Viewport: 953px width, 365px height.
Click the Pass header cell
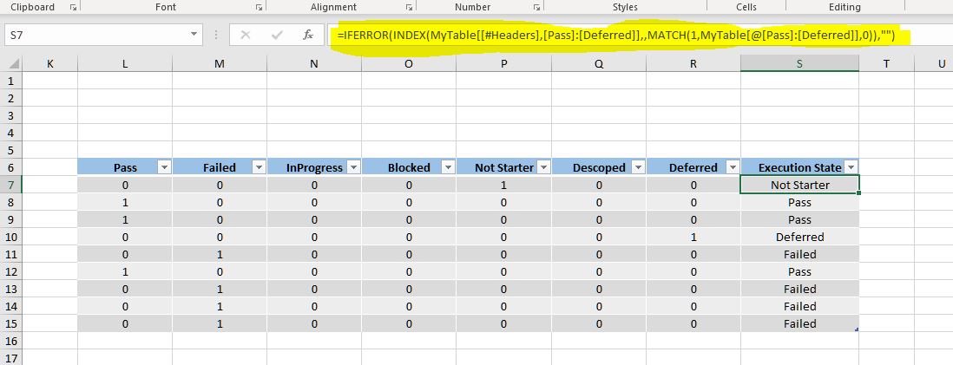tap(125, 167)
